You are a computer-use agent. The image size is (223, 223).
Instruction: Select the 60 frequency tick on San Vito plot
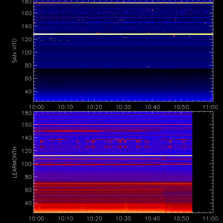pos(28,79)
